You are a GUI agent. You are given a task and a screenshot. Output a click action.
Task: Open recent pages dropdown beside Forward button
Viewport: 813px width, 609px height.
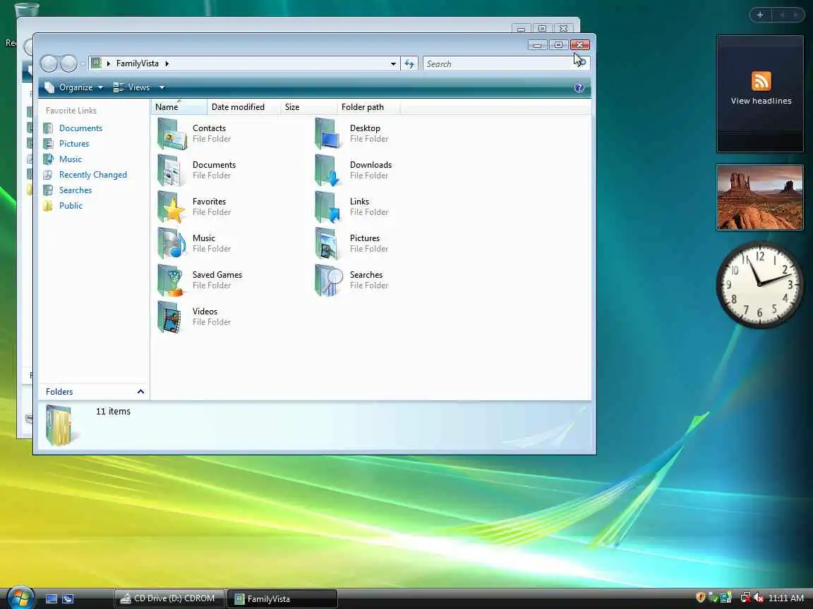83,64
